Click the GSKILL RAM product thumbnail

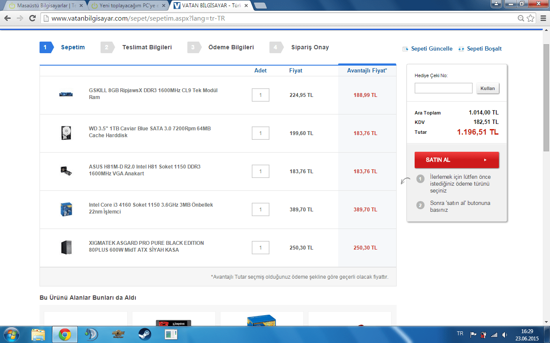pyautogui.click(x=66, y=94)
